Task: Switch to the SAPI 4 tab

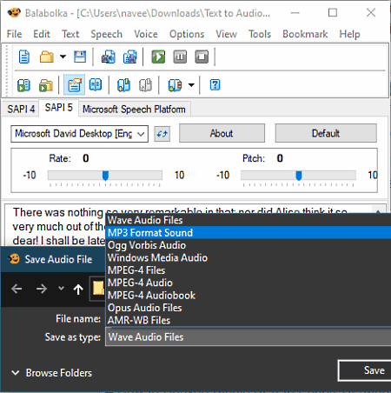Action: point(21,110)
